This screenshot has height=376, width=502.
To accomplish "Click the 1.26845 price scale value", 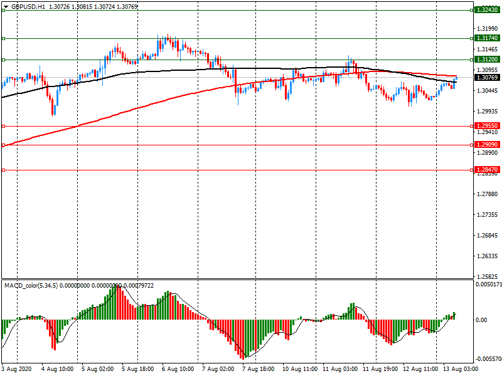I will (x=488, y=236).
